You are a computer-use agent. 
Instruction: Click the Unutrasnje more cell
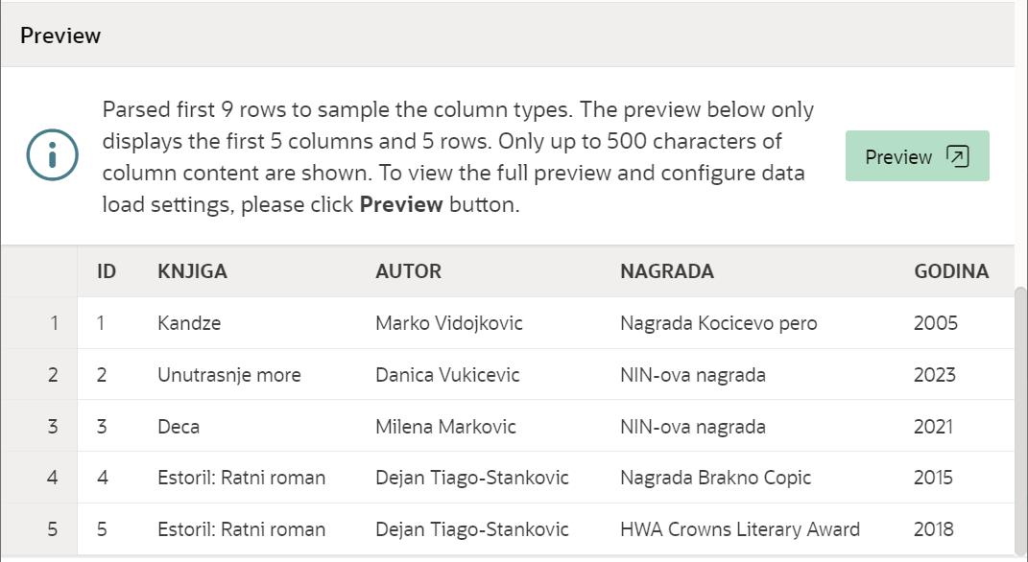pos(228,375)
